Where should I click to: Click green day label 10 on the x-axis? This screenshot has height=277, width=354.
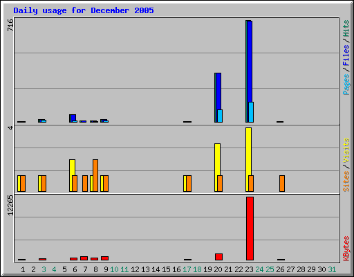click(x=114, y=269)
